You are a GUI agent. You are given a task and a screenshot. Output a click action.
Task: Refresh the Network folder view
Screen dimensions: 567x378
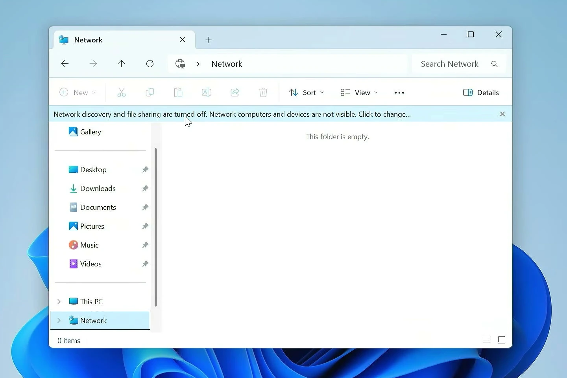150,64
